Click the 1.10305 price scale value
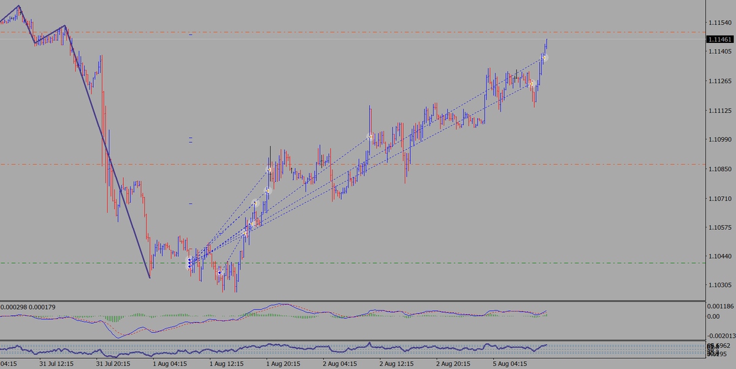Viewport: 736px width, 369px height. pos(719,286)
